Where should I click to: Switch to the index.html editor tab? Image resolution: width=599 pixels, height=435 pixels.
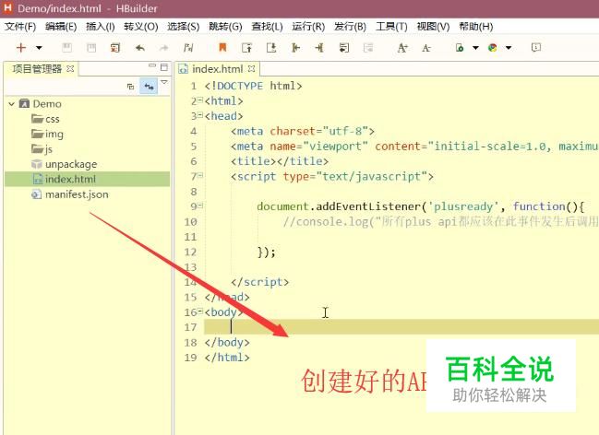(x=218, y=69)
